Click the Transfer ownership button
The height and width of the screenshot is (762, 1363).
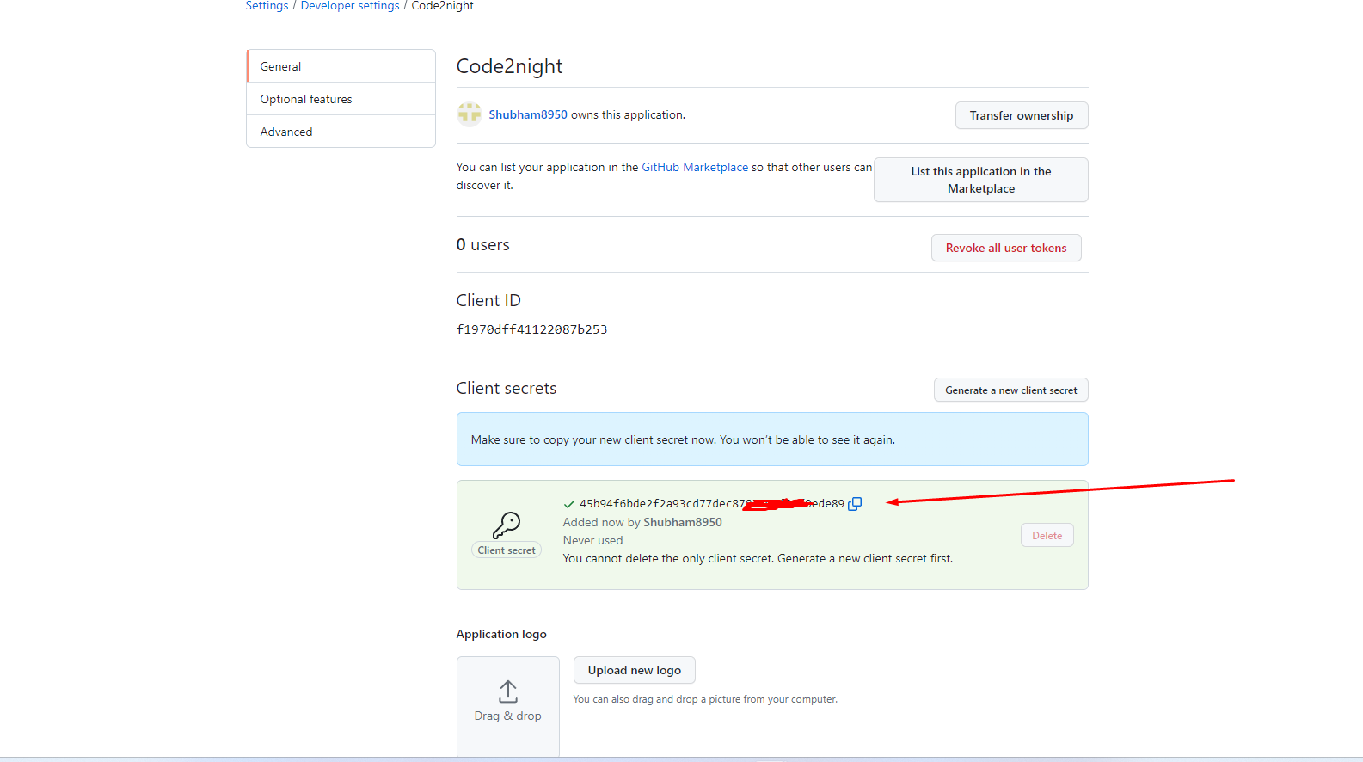click(x=1022, y=115)
